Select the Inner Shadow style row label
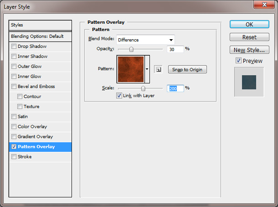The image size is (278, 207). point(33,57)
